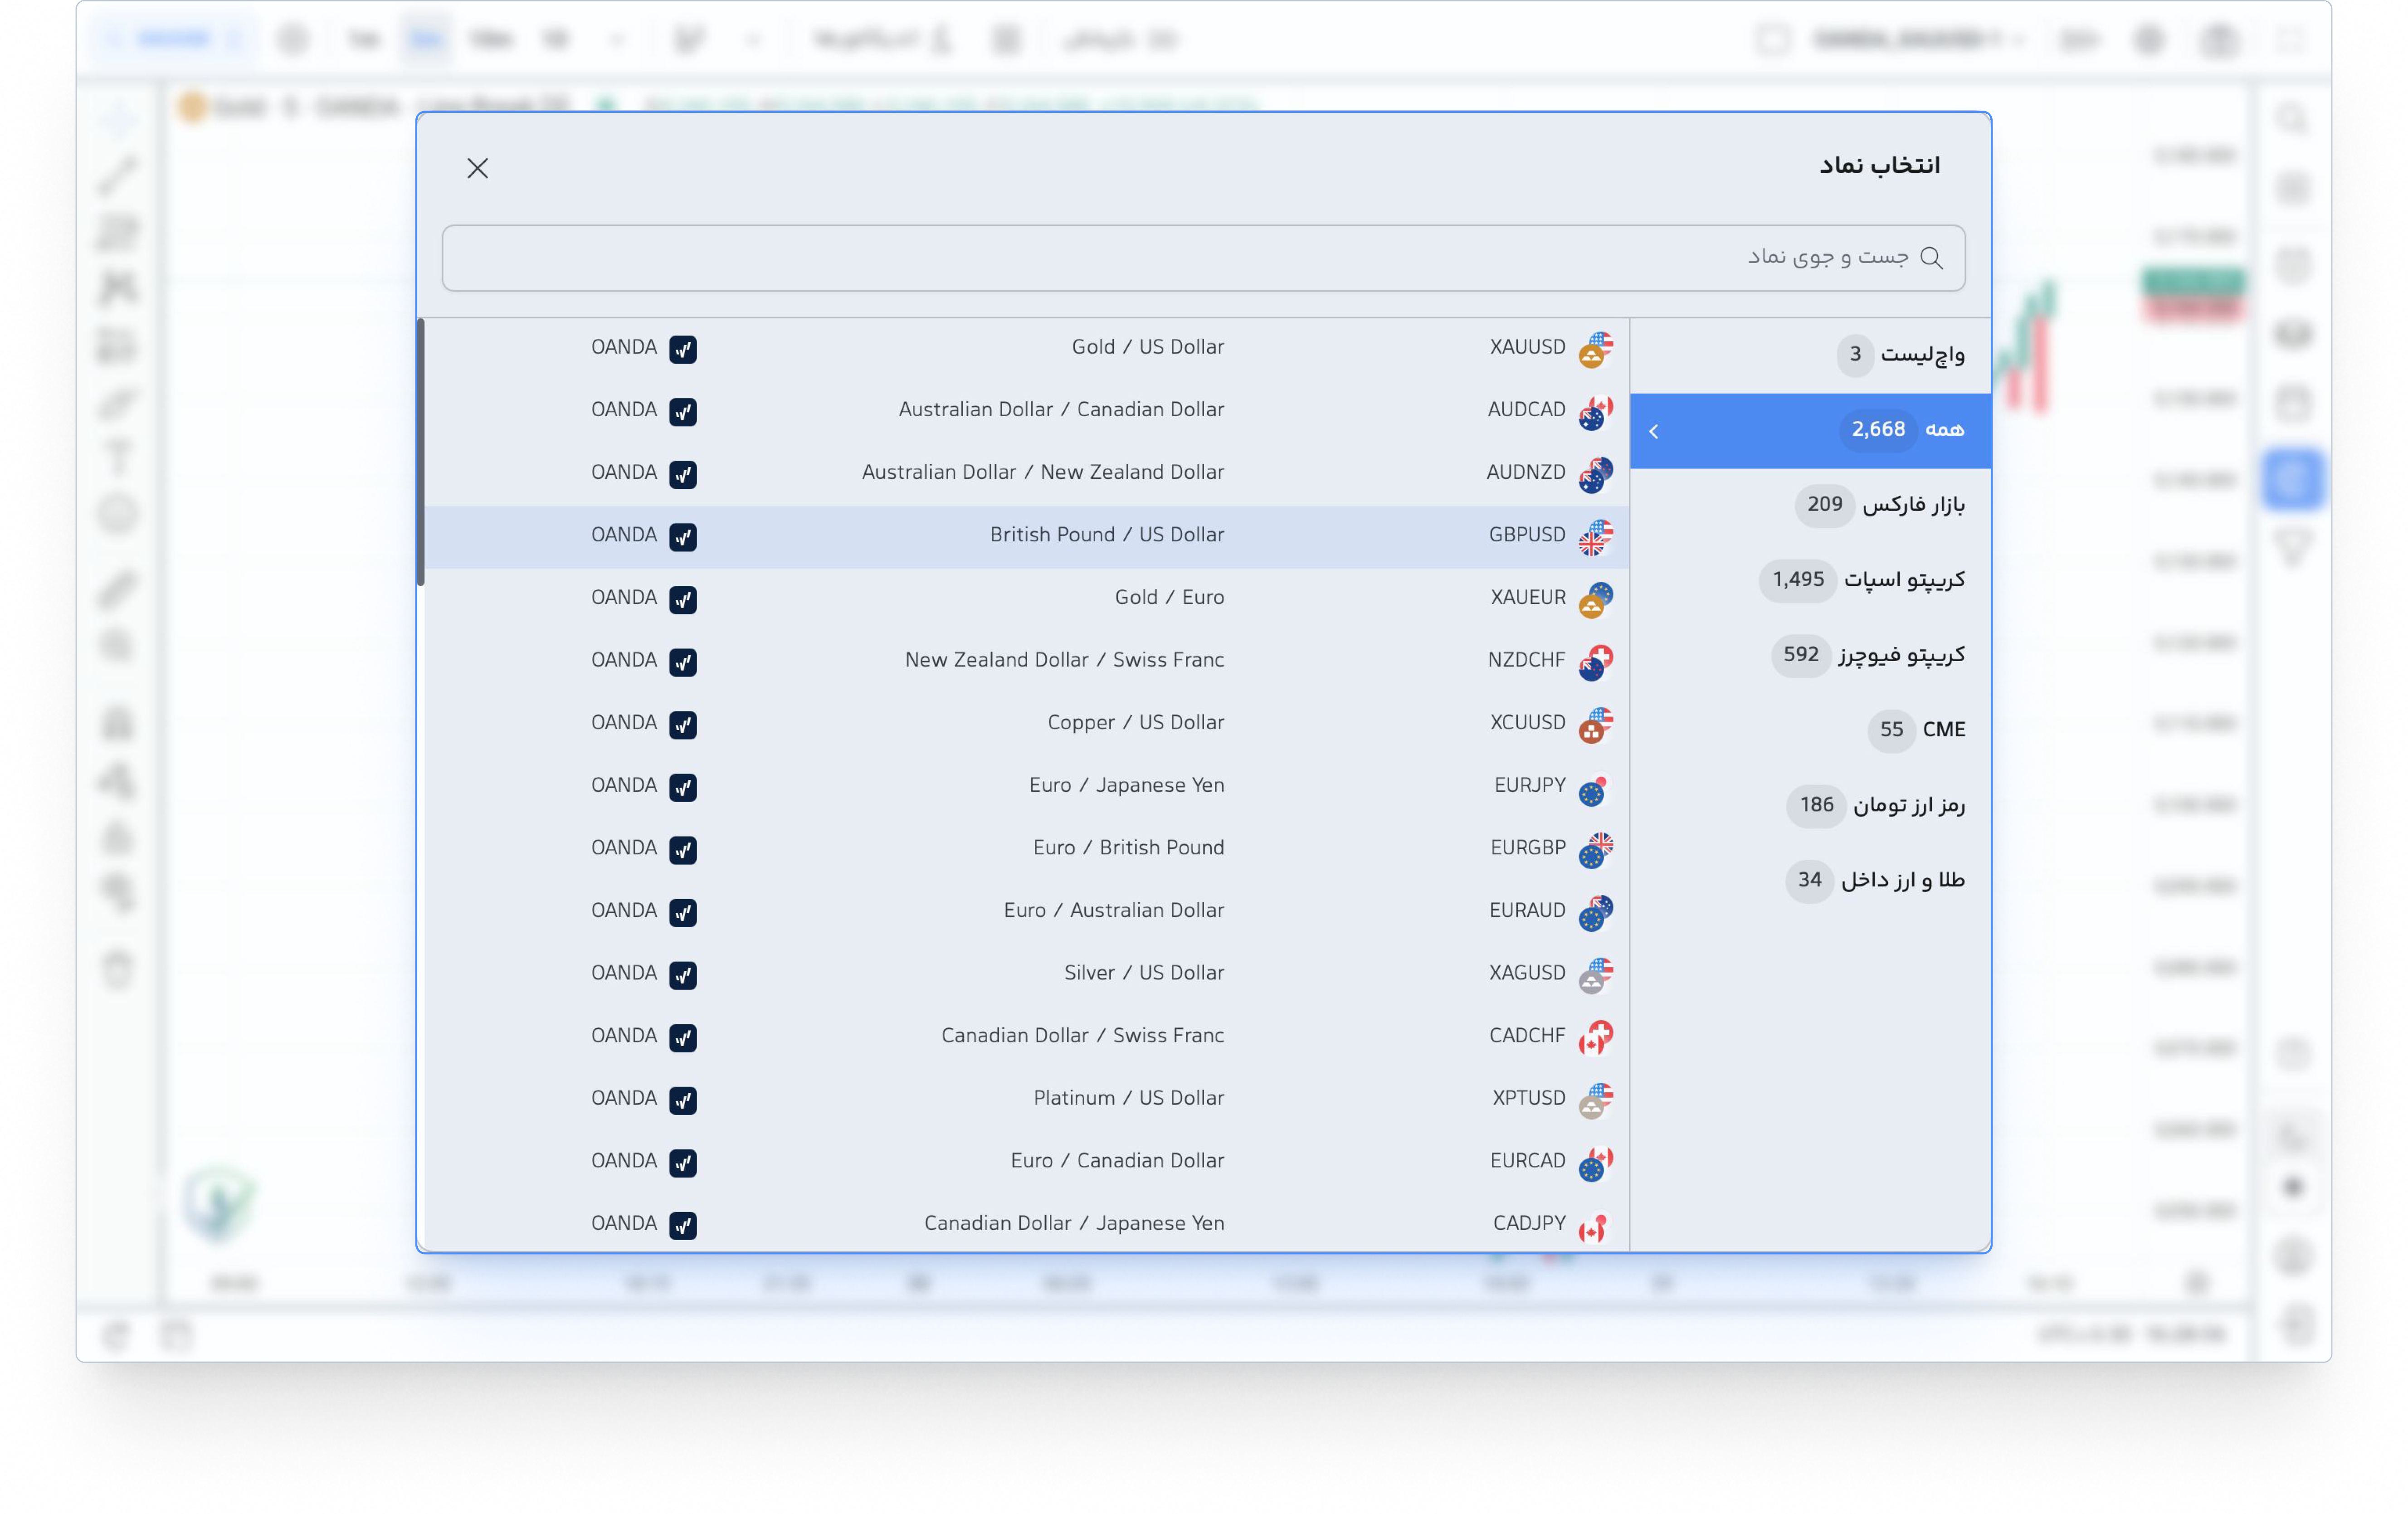Click the OANDA logo in the Silver / US Dollar row
Screen dimensions: 2408x1514
click(x=683, y=975)
